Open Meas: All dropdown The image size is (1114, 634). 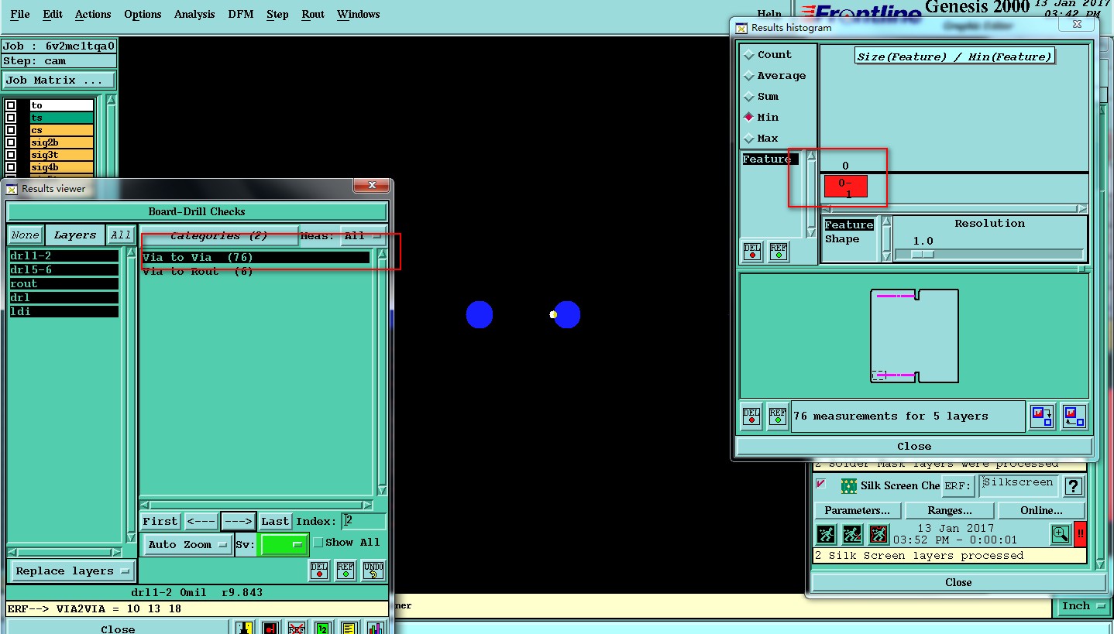[365, 236]
